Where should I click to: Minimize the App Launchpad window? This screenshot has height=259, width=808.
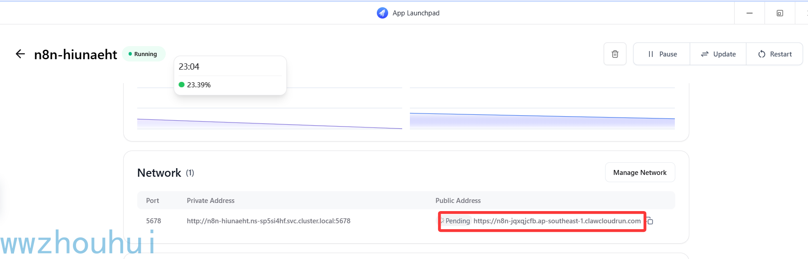[x=750, y=13]
